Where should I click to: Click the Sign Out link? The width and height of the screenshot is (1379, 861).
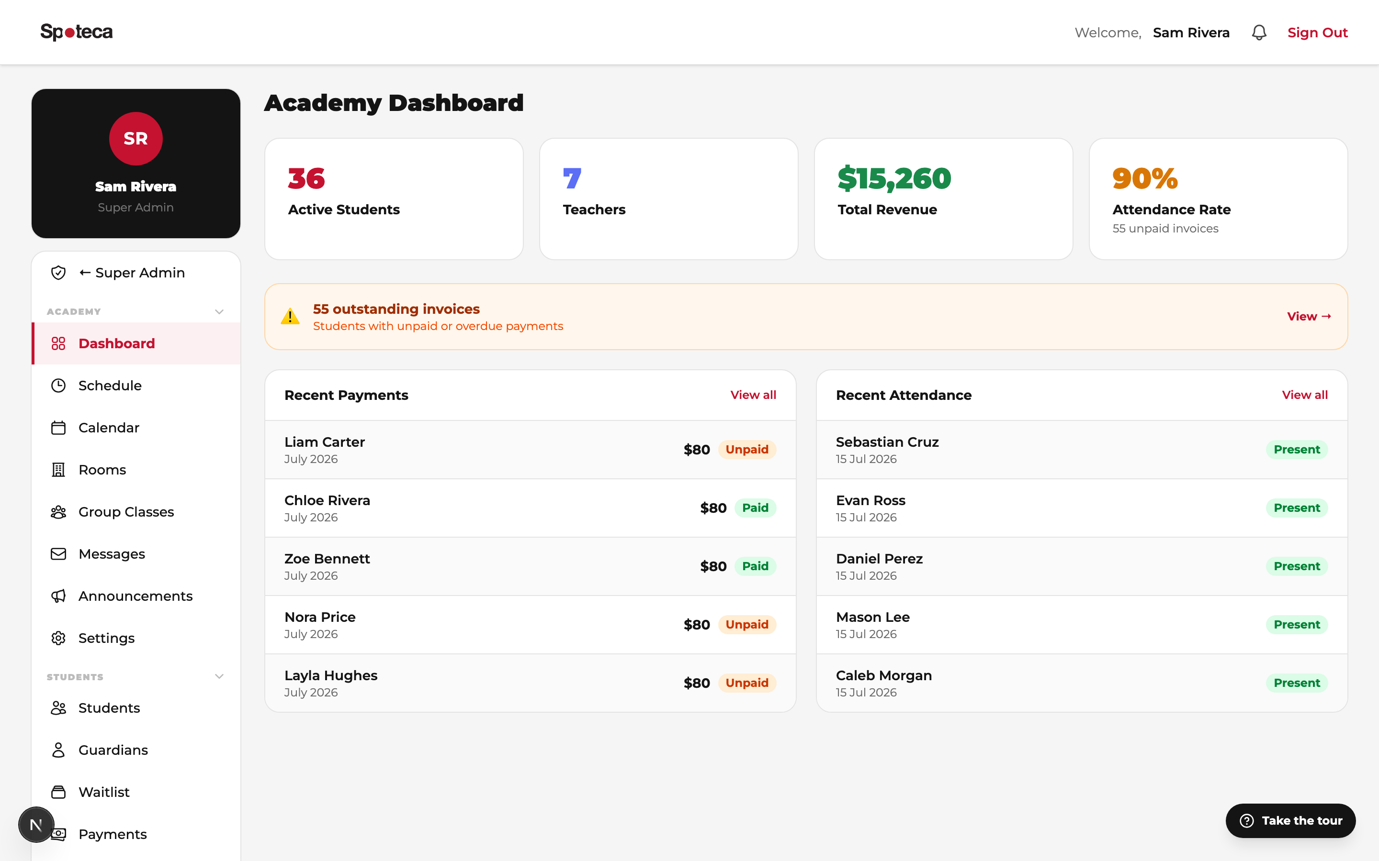tap(1317, 33)
